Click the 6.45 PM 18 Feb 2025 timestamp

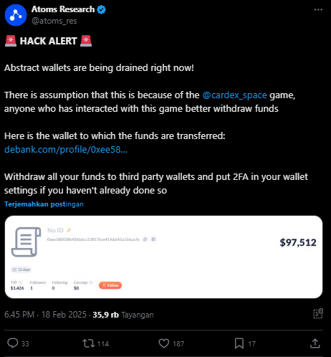tap(45, 315)
